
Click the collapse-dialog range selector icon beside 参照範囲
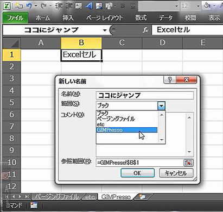point(188,163)
